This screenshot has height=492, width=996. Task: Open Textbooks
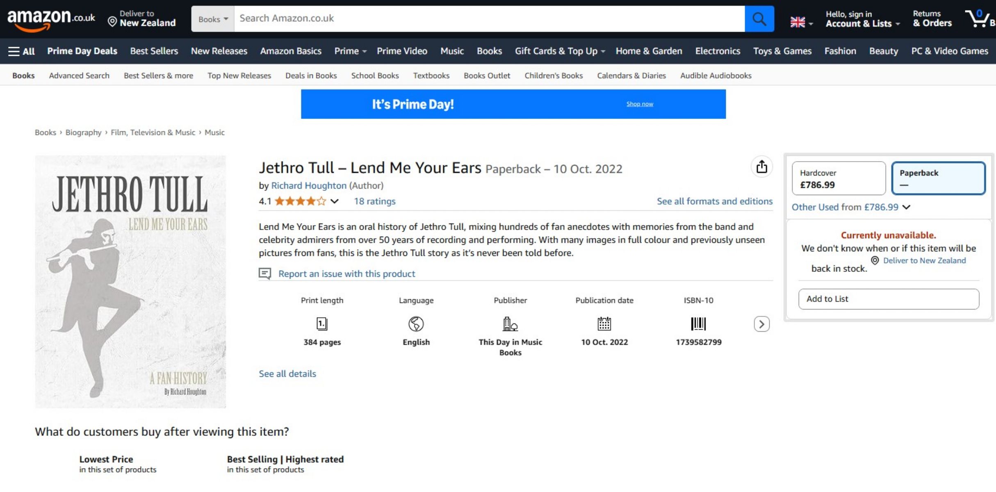pos(431,75)
